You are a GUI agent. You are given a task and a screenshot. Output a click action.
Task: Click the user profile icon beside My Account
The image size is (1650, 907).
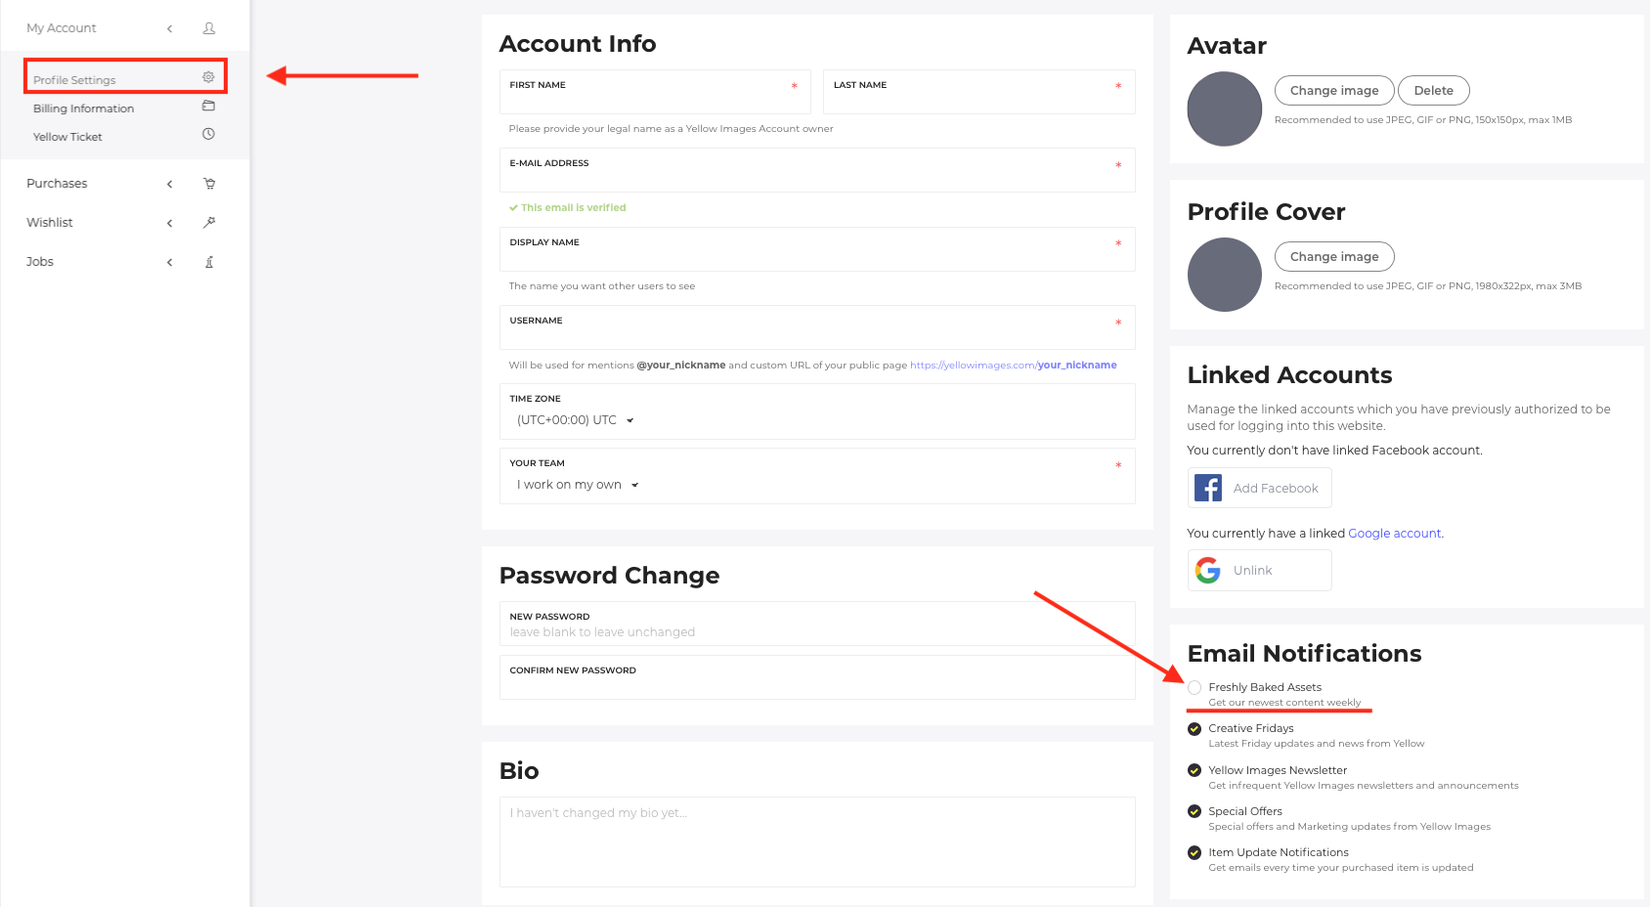208,28
